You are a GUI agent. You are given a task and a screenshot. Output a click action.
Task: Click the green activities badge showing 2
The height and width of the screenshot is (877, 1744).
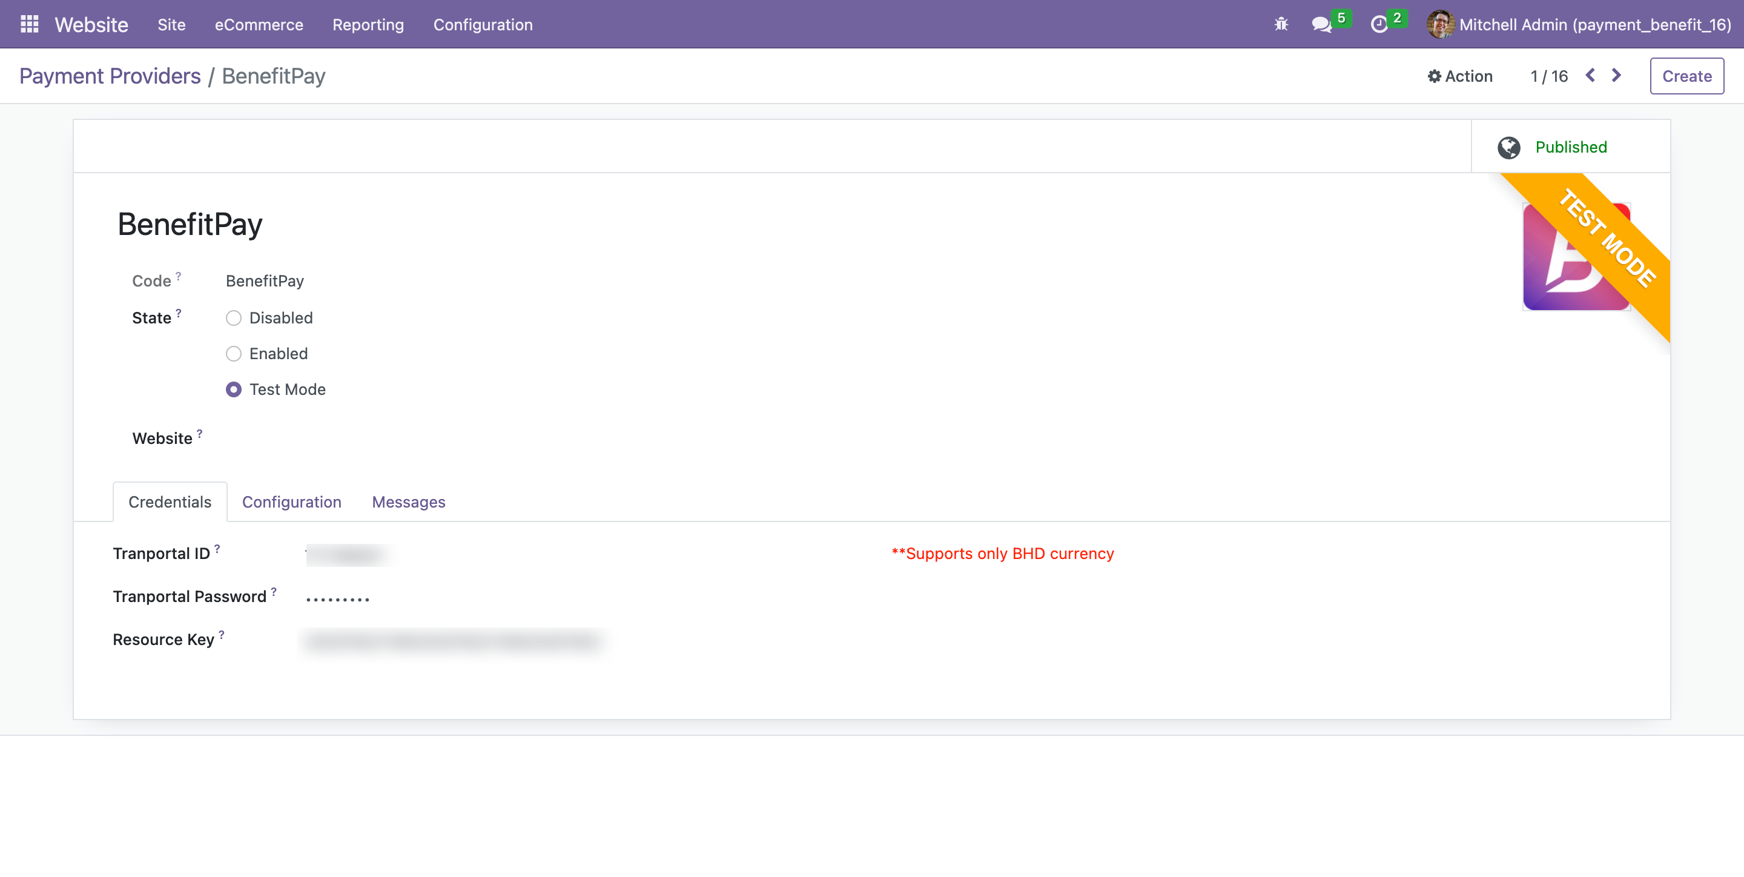1398,18
